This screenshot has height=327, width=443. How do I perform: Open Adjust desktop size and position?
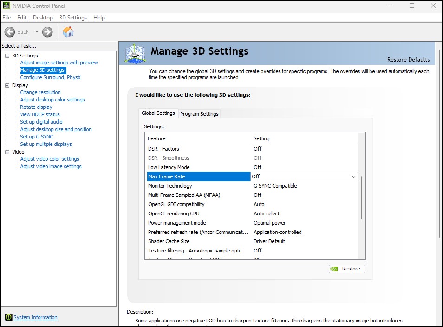(56, 129)
